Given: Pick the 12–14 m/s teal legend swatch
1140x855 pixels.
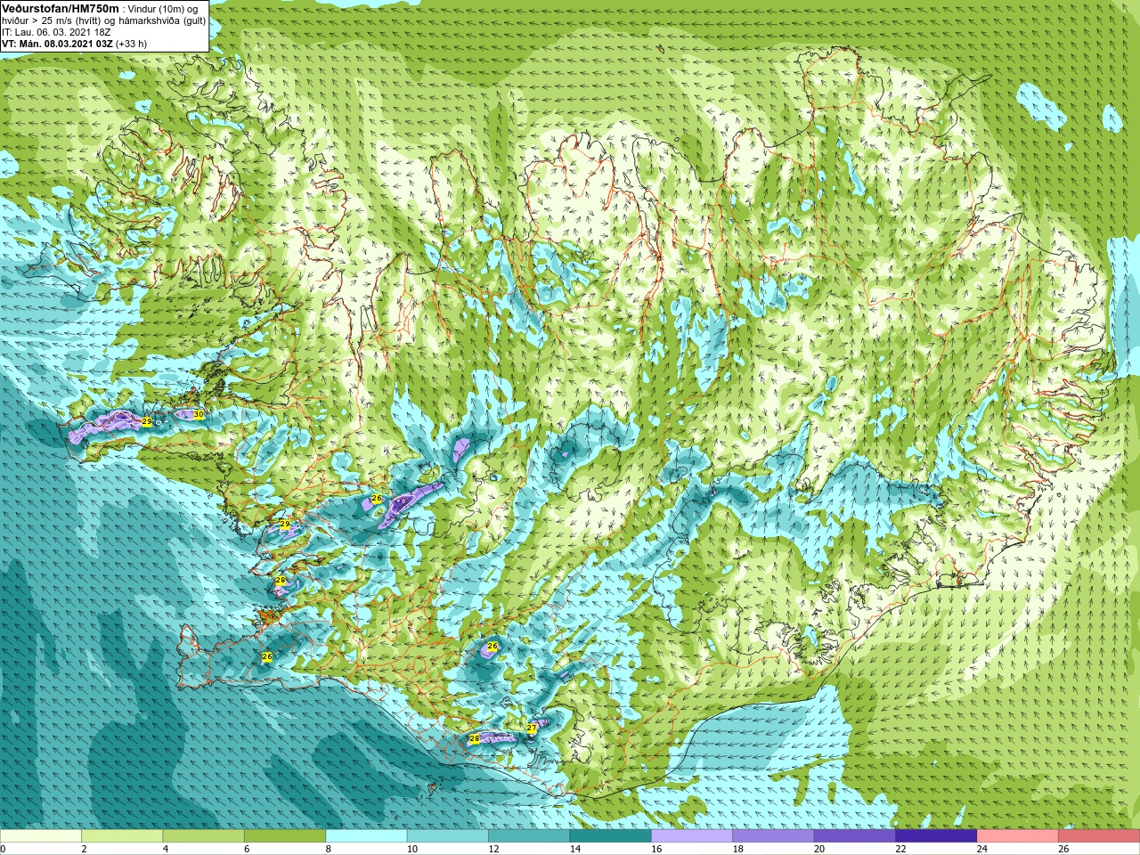Looking at the screenshot, I should [x=529, y=836].
